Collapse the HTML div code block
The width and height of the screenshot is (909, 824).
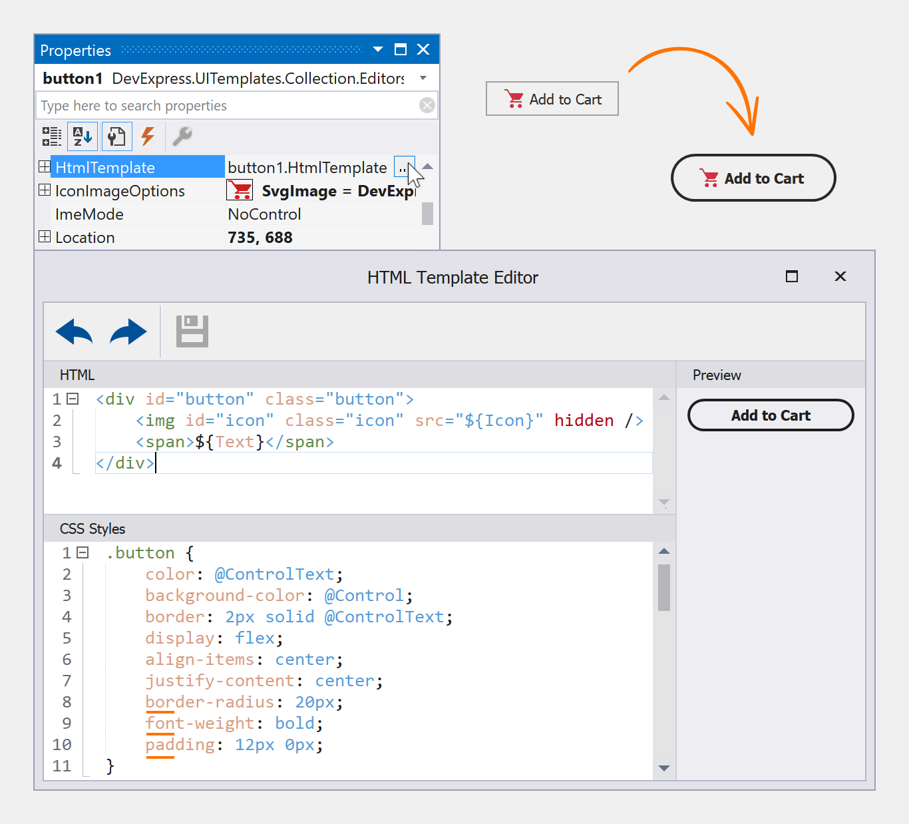click(x=73, y=399)
